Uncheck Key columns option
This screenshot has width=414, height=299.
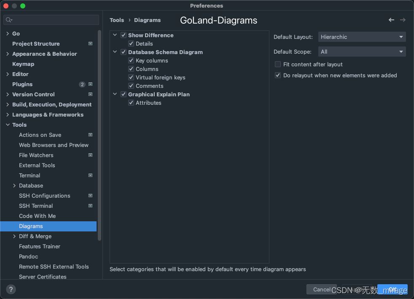pyautogui.click(x=131, y=60)
